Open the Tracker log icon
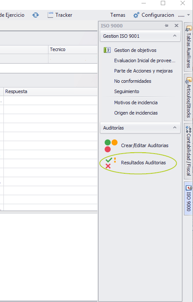 coord(51,15)
